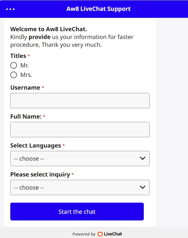This screenshot has width=188, height=238.
Task: Focus the Username input field
Action: 80,101
